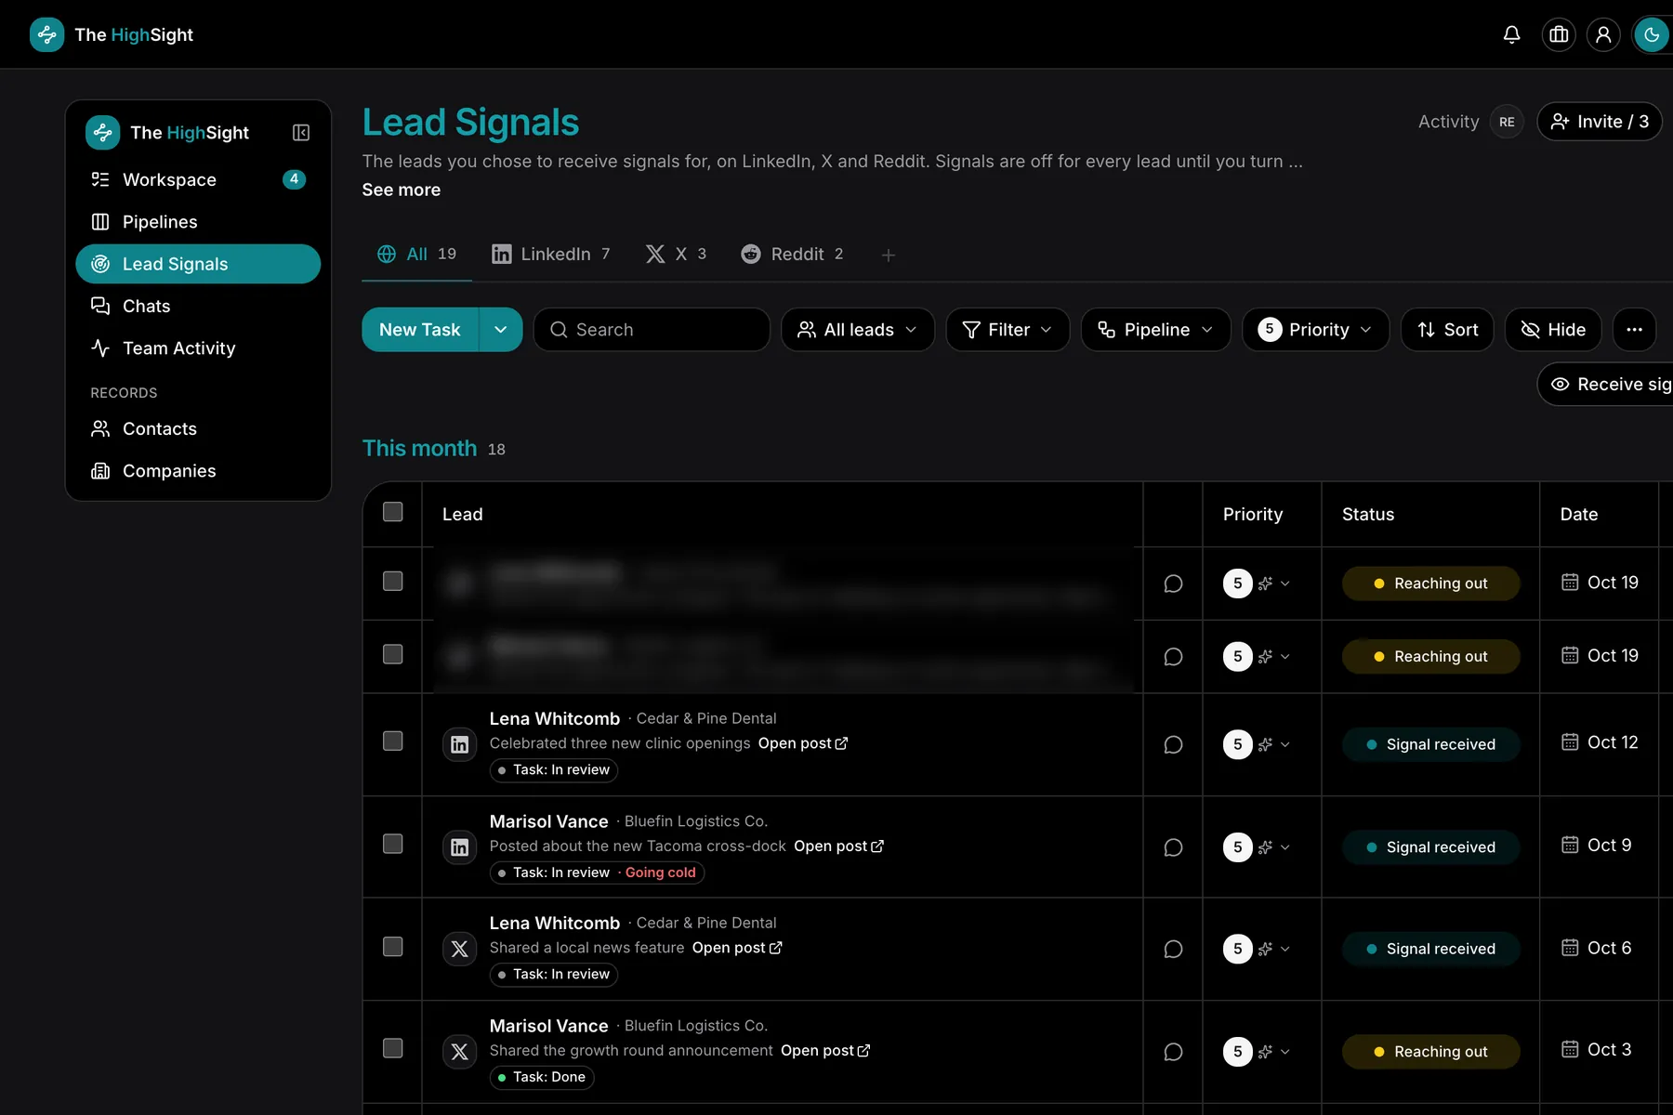This screenshot has width=1673, height=1115.
Task: Expand the New Task dropdown arrow
Action: [x=501, y=330]
